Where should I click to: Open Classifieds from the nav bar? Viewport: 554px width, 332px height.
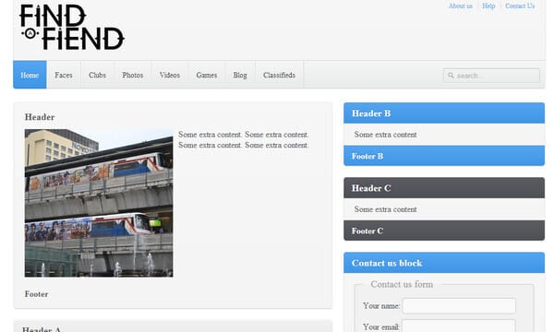point(279,75)
